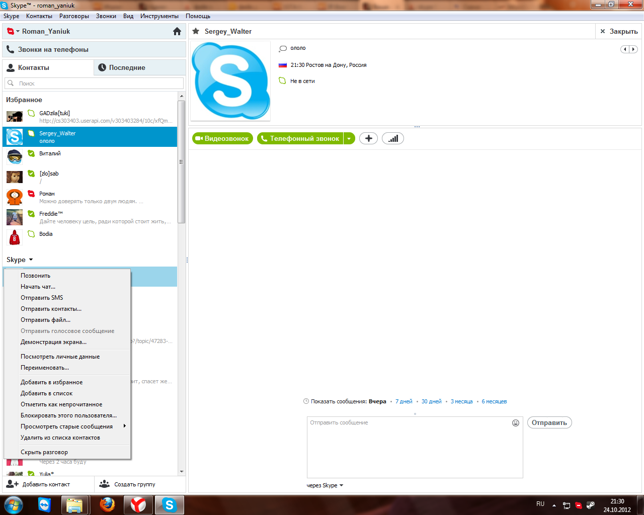Choose Скрыть разговор menu entry
Viewport: 644px width, 515px height.
pos(67,452)
